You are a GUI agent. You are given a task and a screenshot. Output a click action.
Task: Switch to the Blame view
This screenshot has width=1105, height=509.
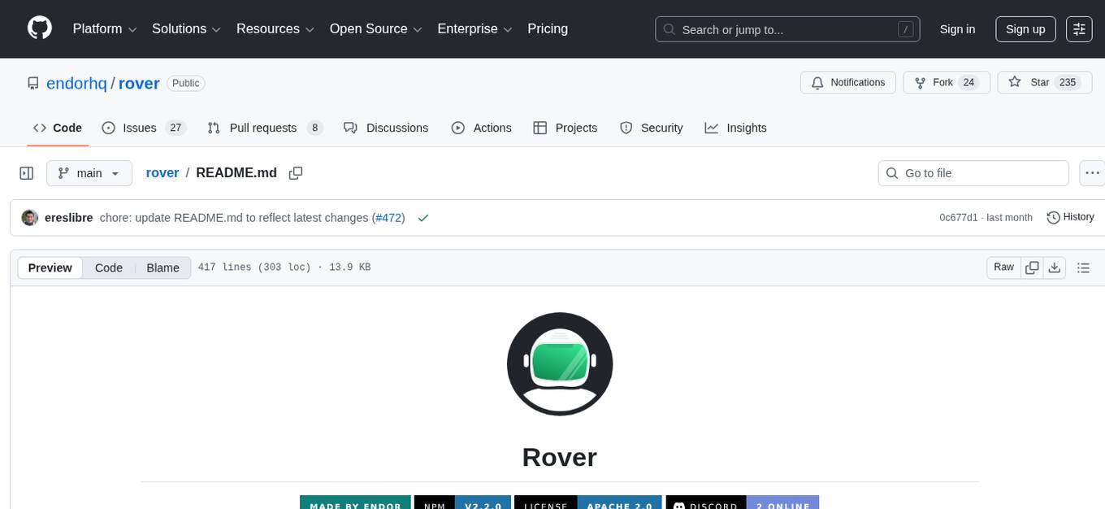(162, 268)
